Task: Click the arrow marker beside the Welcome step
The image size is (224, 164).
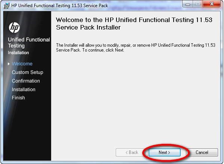Action: point(8,64)
